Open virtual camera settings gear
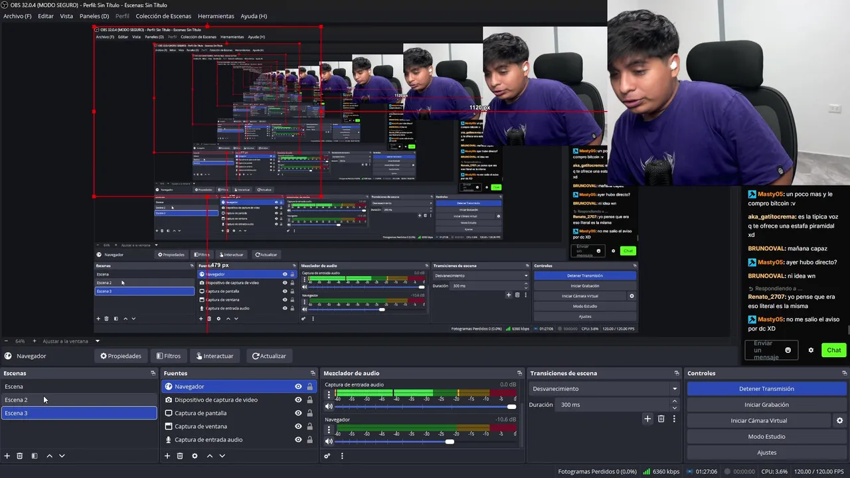The width and height of the screenshot is (850, 478). point(839,420)
